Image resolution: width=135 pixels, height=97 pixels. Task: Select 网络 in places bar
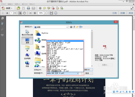pyautogui.click(x=27, y=64)
